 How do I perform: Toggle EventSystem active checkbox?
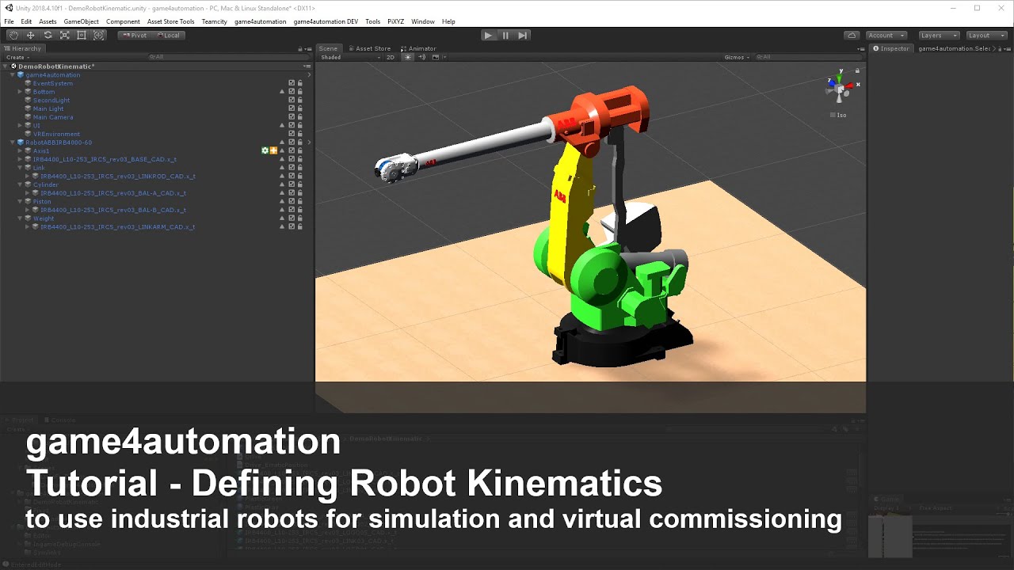(x=292, y=83)
